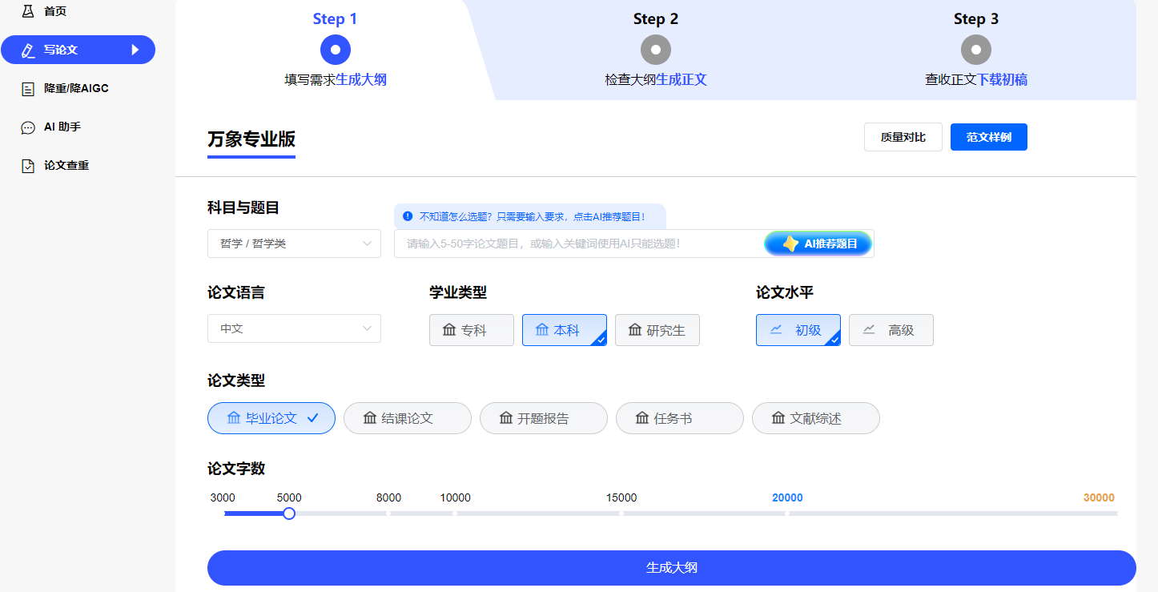1158x592 pixels.
Task: Click 查收正文下载初稿 step text
Action: click(976, 80)
